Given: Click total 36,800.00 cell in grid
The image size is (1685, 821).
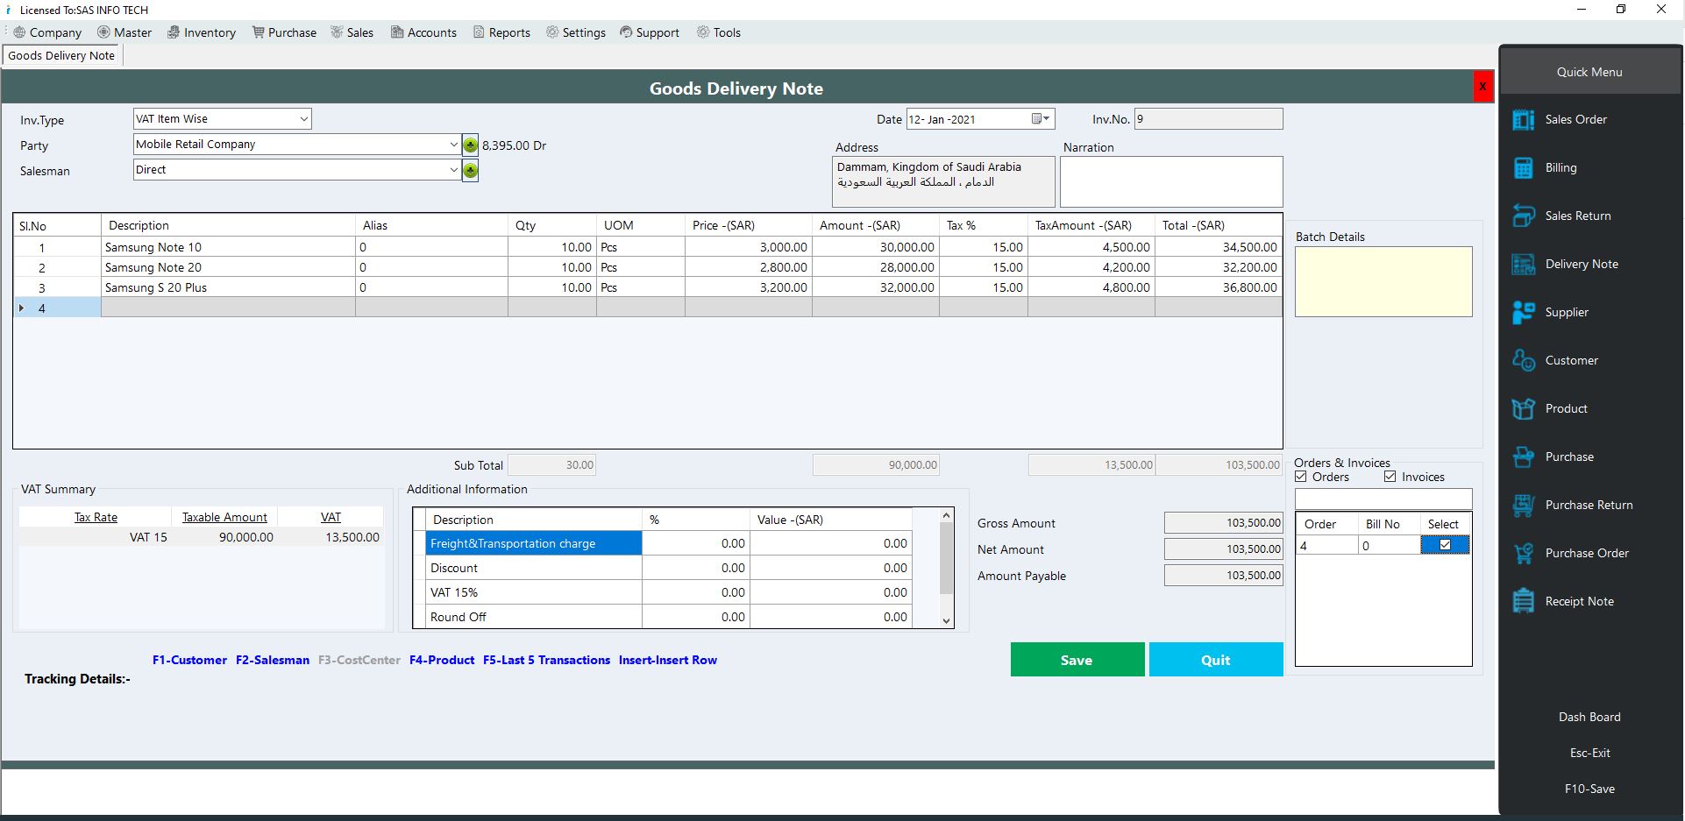Looking at the screenshot, I should click(x=1218, y=287).
